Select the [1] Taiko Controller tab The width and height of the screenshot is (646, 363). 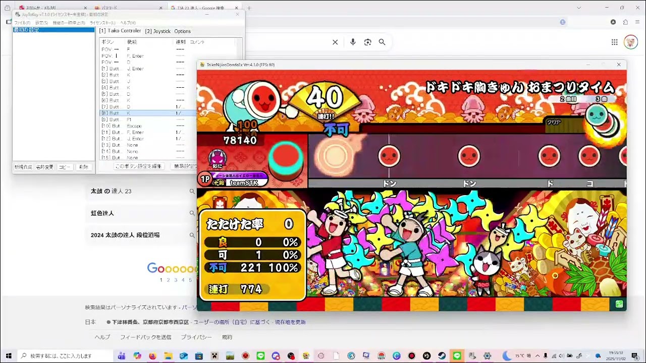(x=120, y=31)
